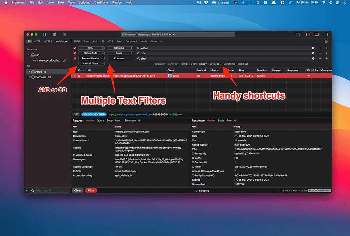Open the Scripting menu
This screenshot has width=350, height=236.
pos(84,3)
